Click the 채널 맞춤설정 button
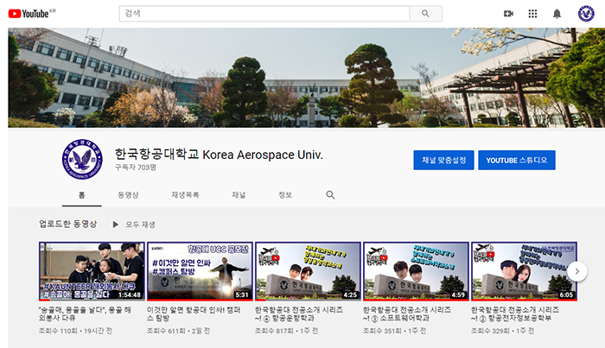This screenshot has height=348, width=605. (x=443, y=160)
